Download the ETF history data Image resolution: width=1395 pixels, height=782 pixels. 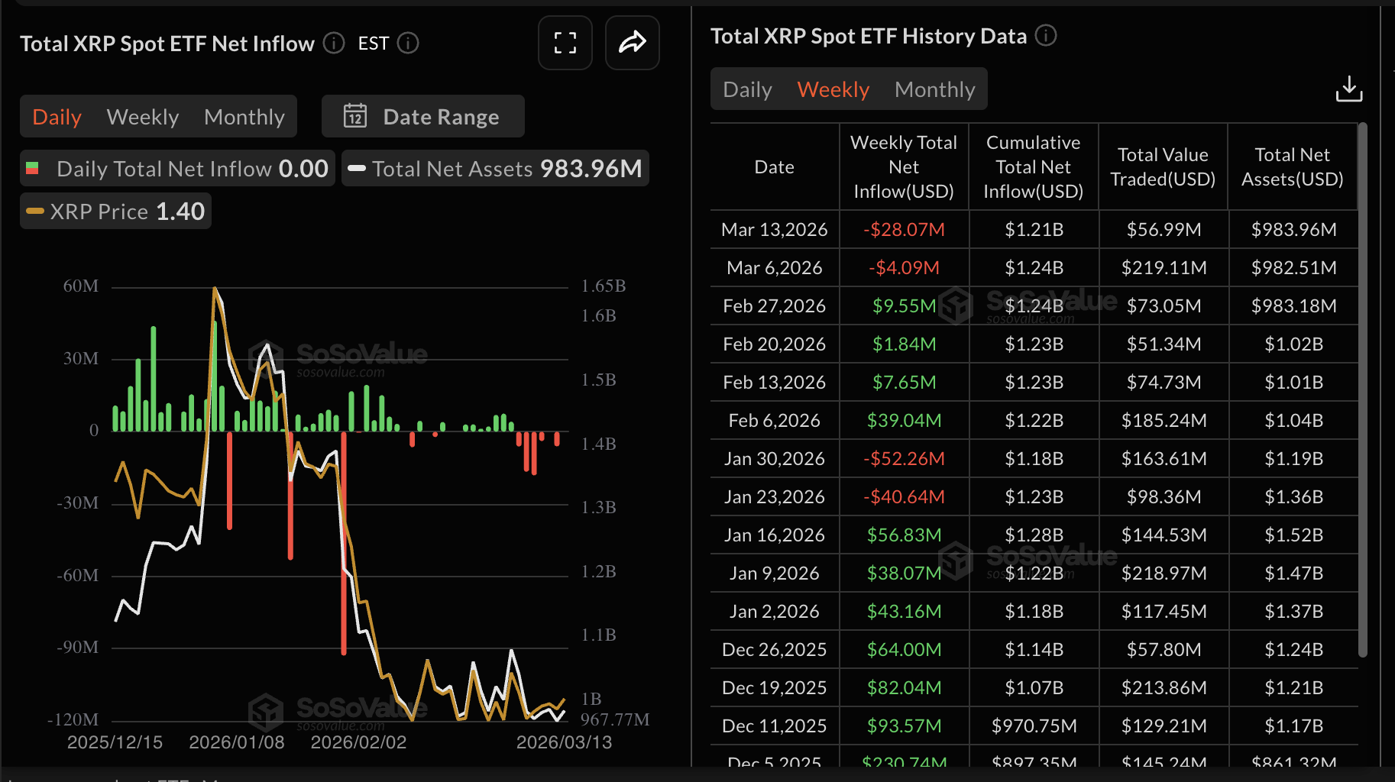point(1348,89)
